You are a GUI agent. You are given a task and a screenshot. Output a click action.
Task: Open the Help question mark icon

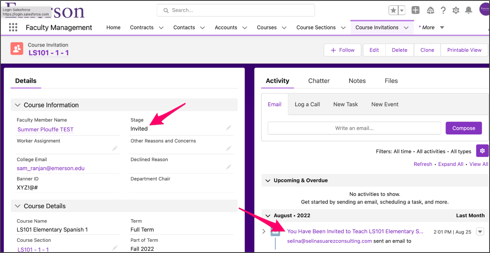pos(443,10)
